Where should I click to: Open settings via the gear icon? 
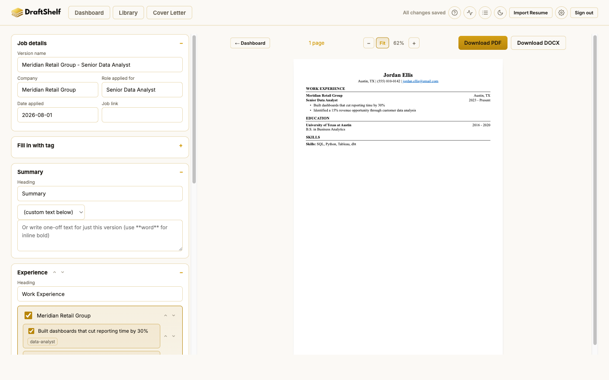coord(561,13)
